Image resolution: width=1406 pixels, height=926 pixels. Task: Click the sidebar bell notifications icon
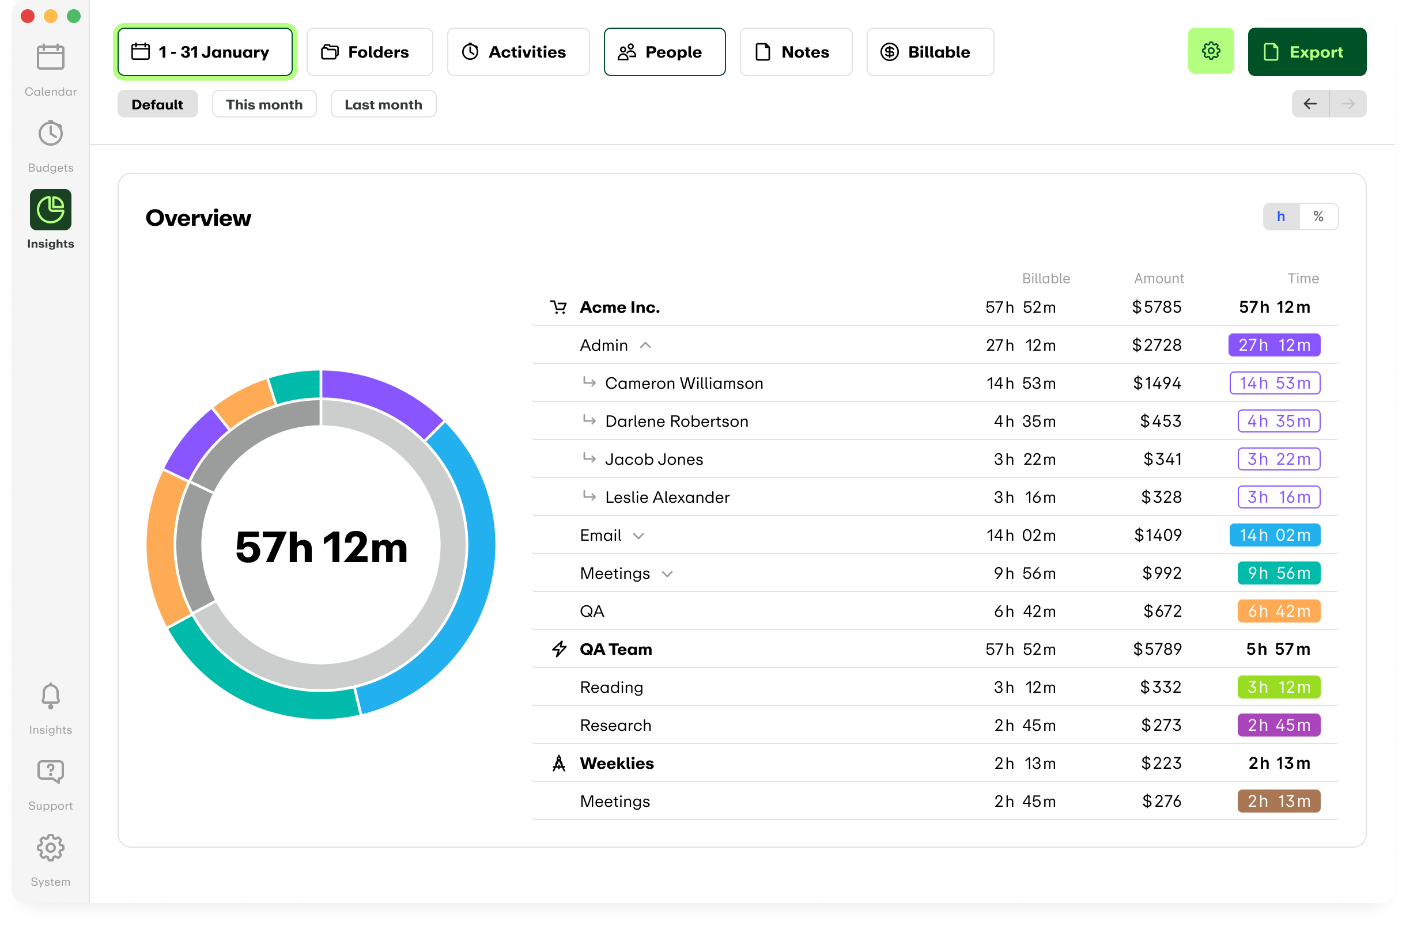click(x=50, y=696)
